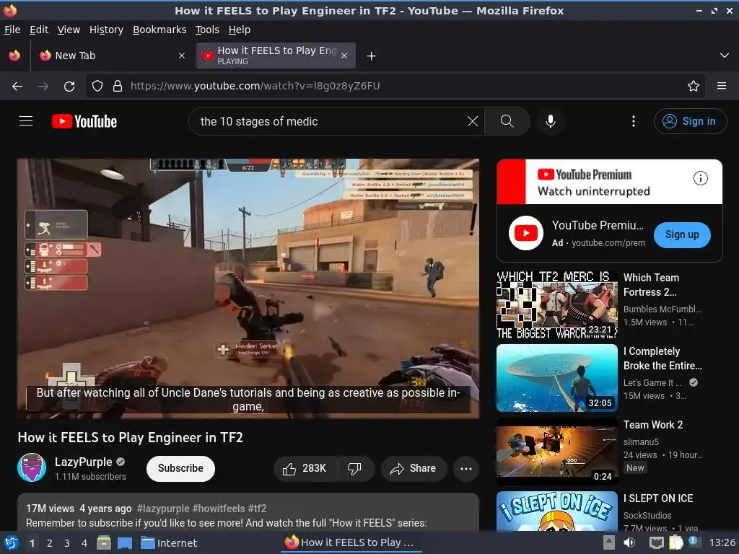This screenshot has height=554, width=739.
Task: Reload the current page
Action: 69,86
